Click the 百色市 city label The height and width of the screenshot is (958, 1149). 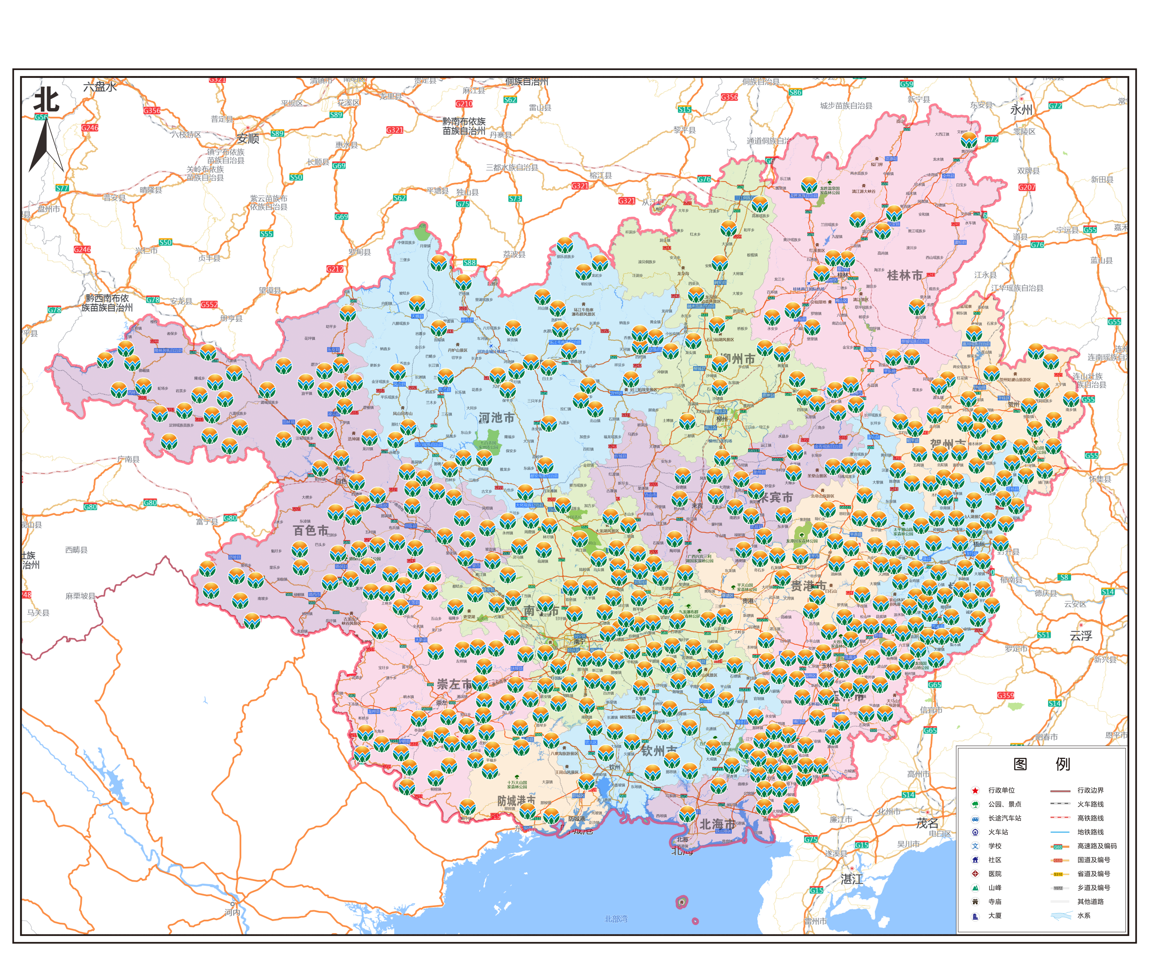tap(310, 530)
